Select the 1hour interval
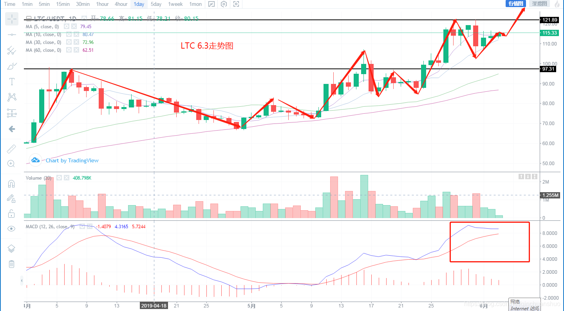Viewport: 564px width, 311px height. pyautogui.click(x=102, y=4)
